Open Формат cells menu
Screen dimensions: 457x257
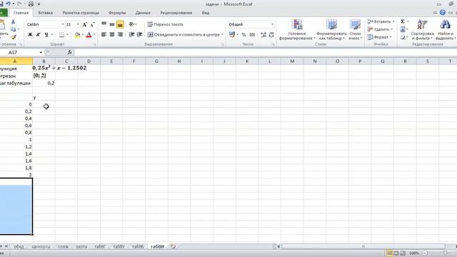(379, 37)
